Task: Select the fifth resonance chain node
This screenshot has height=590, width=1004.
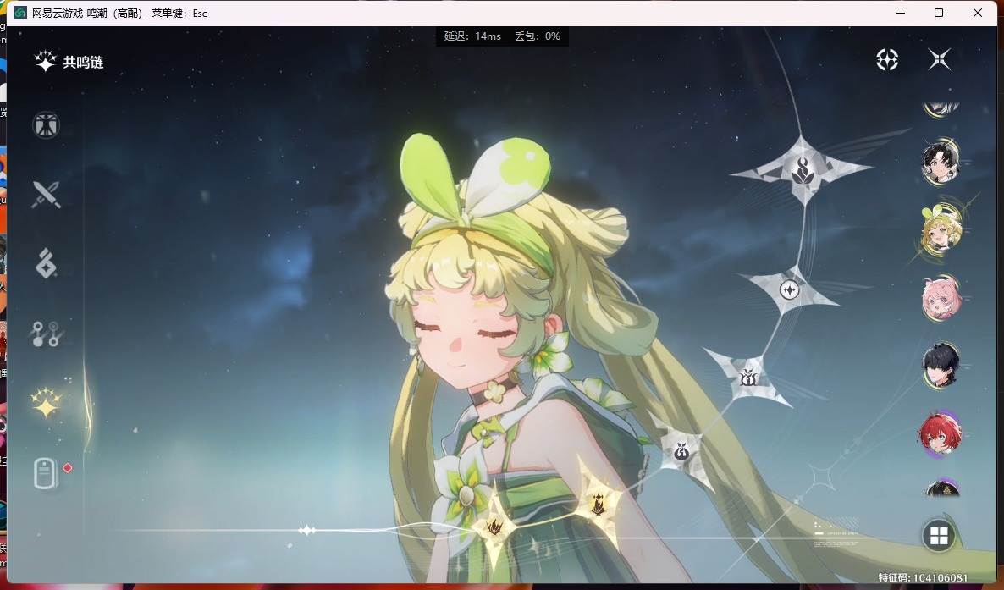Action: tap(790, 290)
